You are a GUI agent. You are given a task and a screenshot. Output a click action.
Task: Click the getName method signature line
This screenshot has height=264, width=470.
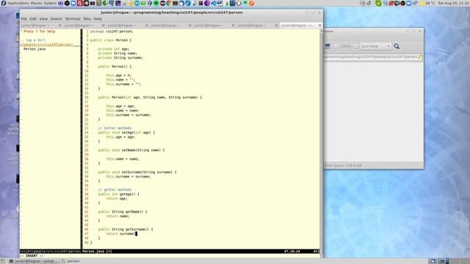point(123,212)
